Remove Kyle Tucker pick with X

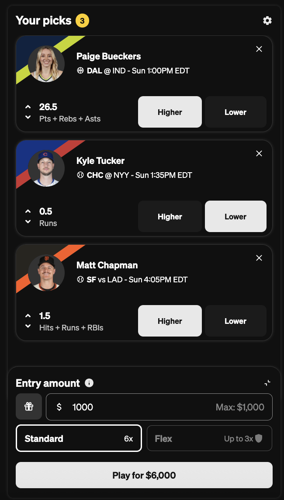point(259,153)
